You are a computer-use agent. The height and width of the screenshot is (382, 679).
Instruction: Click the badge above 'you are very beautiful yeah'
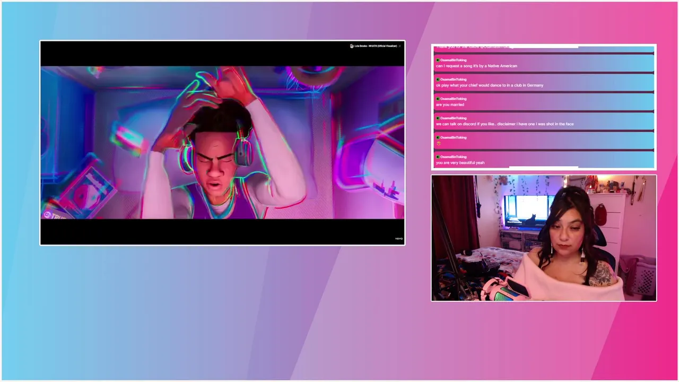(438, 157)
